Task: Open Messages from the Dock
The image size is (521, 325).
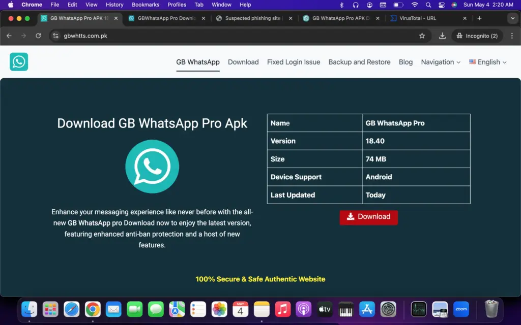Action: click(156, 309)
